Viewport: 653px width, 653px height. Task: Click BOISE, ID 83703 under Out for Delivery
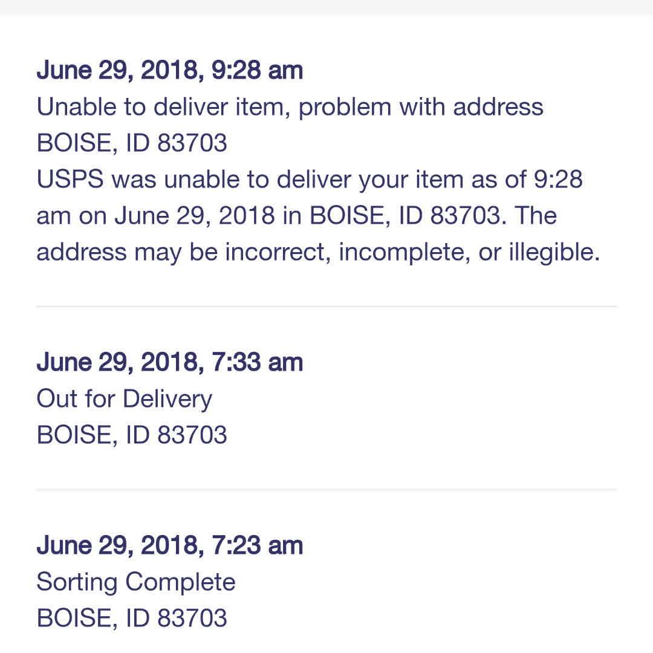[x=132, y=435]
